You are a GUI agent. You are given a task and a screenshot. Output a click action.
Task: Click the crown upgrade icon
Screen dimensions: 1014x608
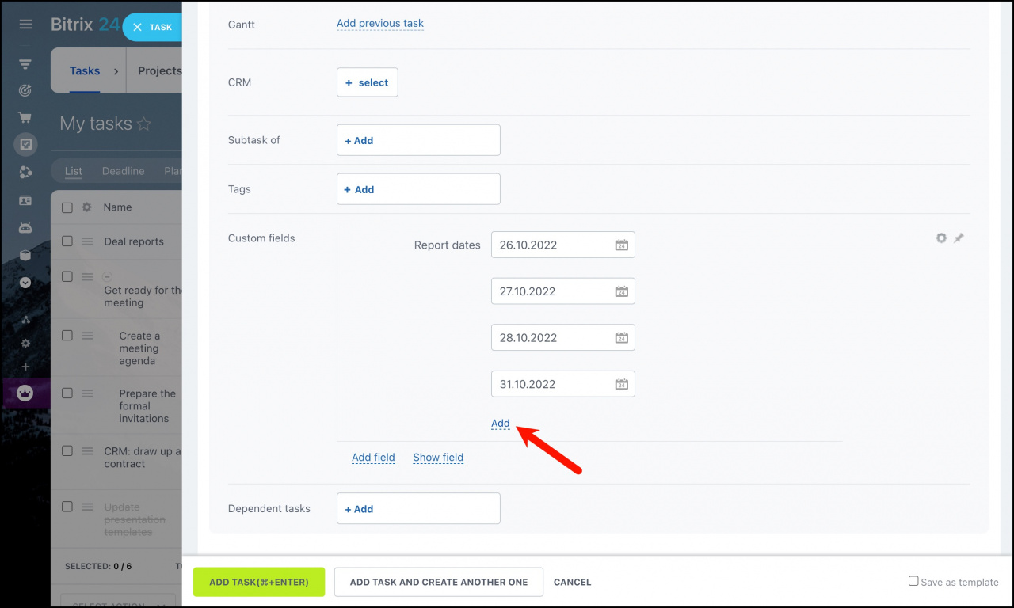(25, 393)
